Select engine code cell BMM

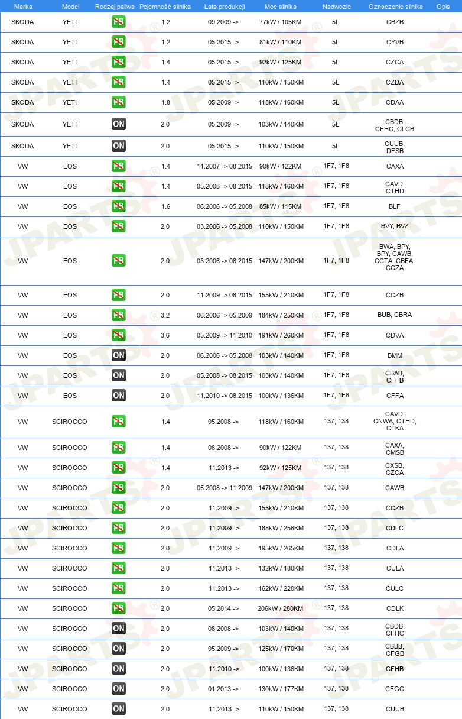pos(395,355)
